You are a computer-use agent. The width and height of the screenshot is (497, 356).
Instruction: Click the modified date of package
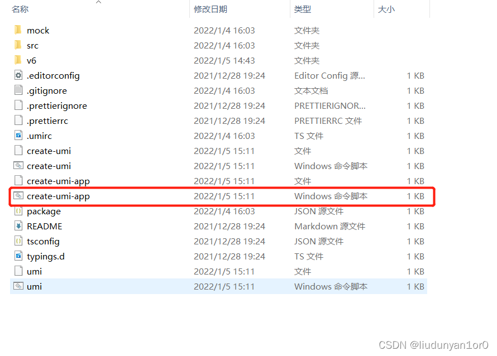[224, 211]
